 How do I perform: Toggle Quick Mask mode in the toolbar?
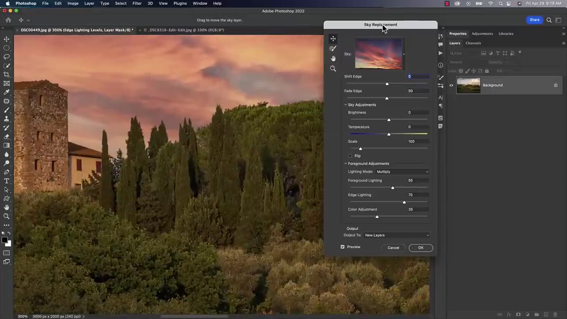click(7, 253)
